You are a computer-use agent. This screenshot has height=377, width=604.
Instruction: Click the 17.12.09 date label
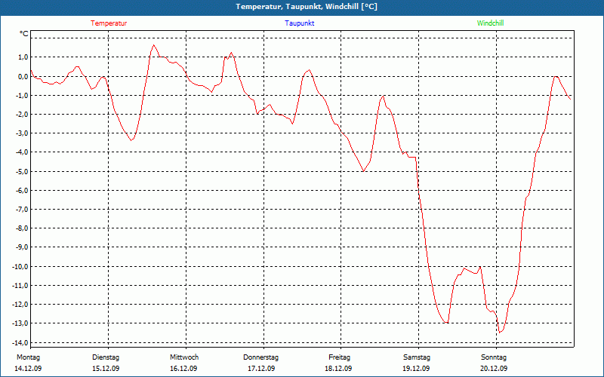click(261, 369)
